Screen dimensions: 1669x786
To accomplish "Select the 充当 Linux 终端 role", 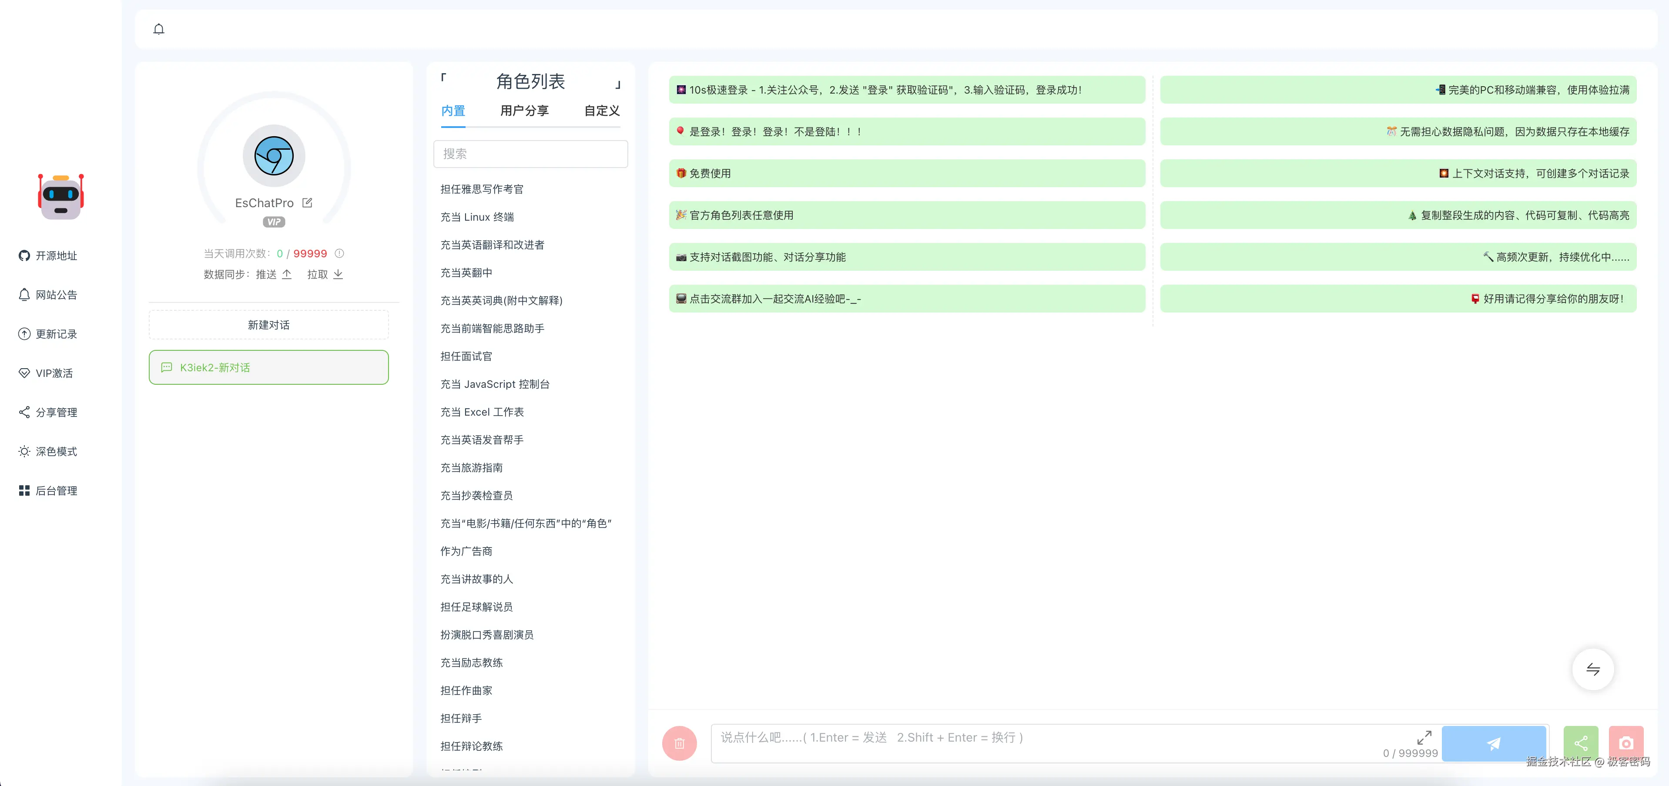I will pos(477,217).
